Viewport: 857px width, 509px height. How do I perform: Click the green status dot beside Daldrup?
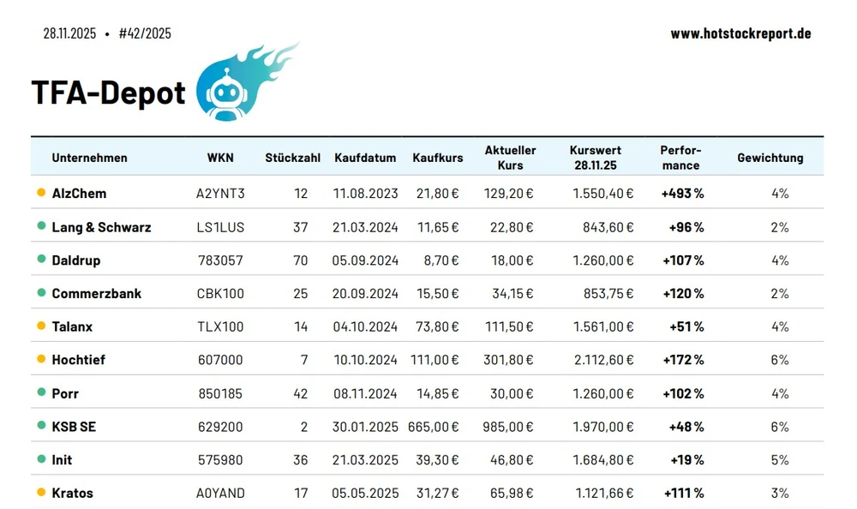tap(40, 260)
